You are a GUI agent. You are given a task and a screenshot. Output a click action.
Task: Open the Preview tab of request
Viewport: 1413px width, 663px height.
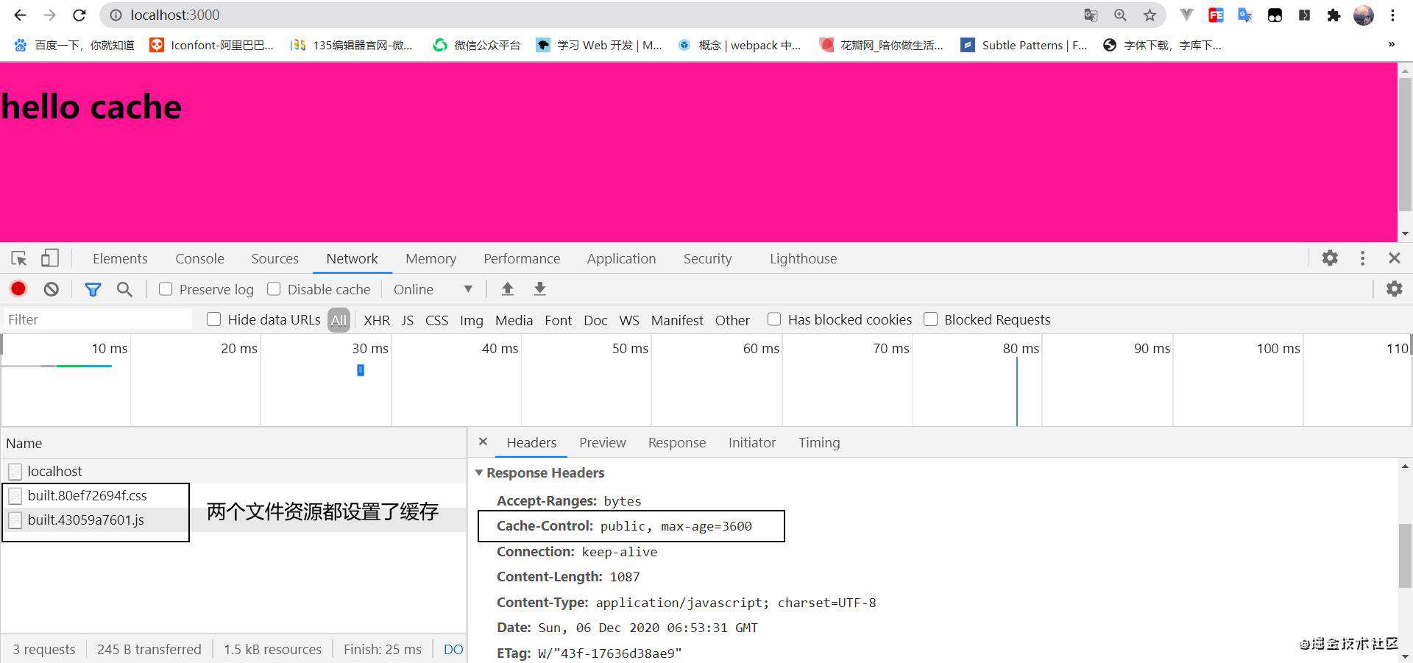602,442
